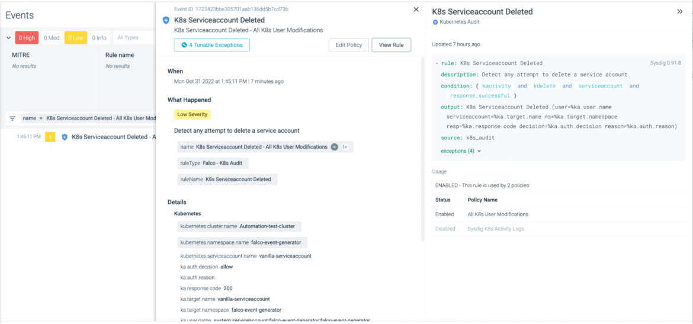Click the Policy Name column header
The image size is (693, 324).
pyautogui.click(x=483, y=200)
